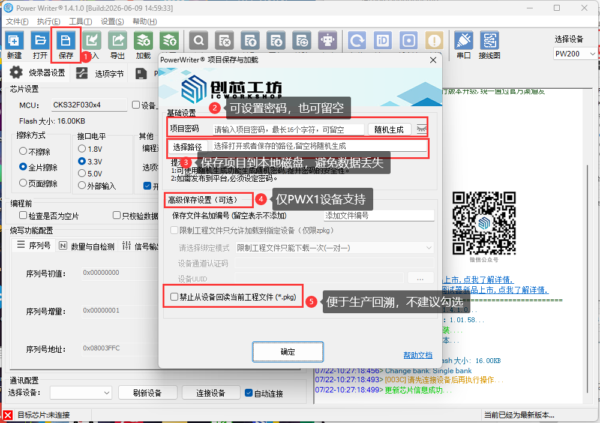600x423 pixels.
Task: Toggle 限制工程文件只允许加载到指定设备 checkbox
Action: [174, 230]
